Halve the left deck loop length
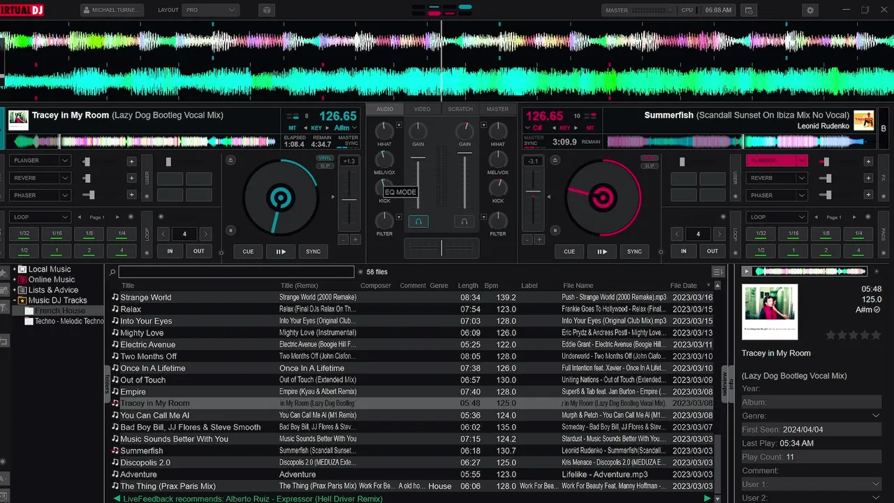This screenshot has height=503, width=894. 164,234
